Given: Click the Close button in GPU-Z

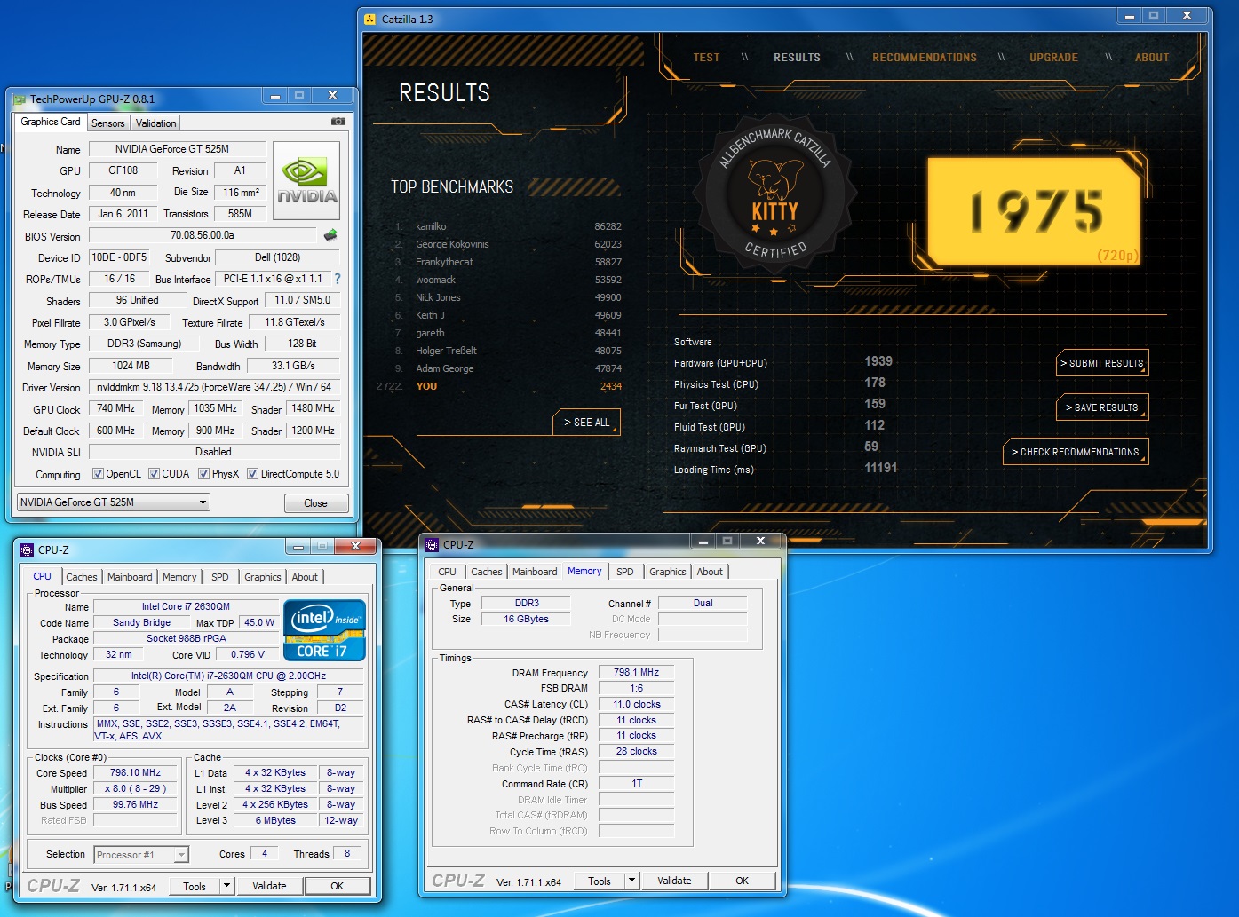Looking at the screenshot, I should tap(315, 503).
